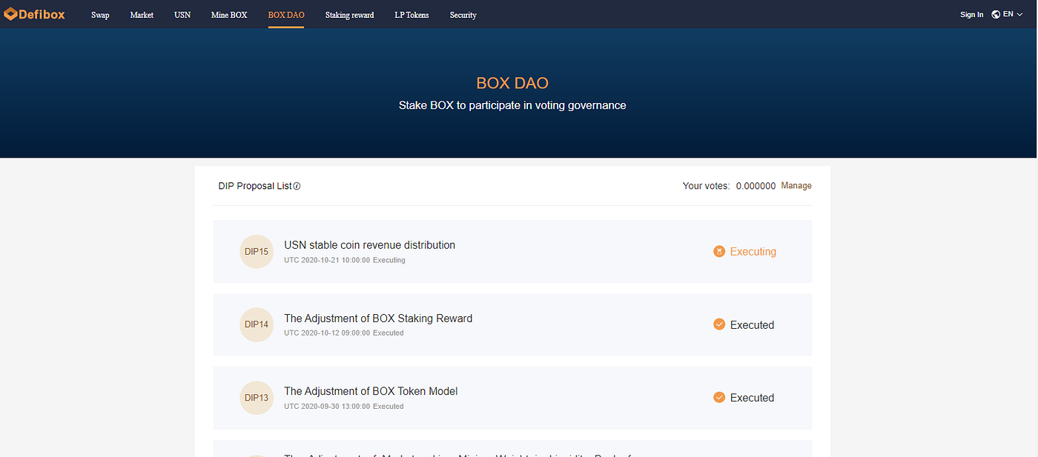1038x457 pixels.
Task: Click the info icon beside DIP Proposal List
Action: (x=297, y=186)
